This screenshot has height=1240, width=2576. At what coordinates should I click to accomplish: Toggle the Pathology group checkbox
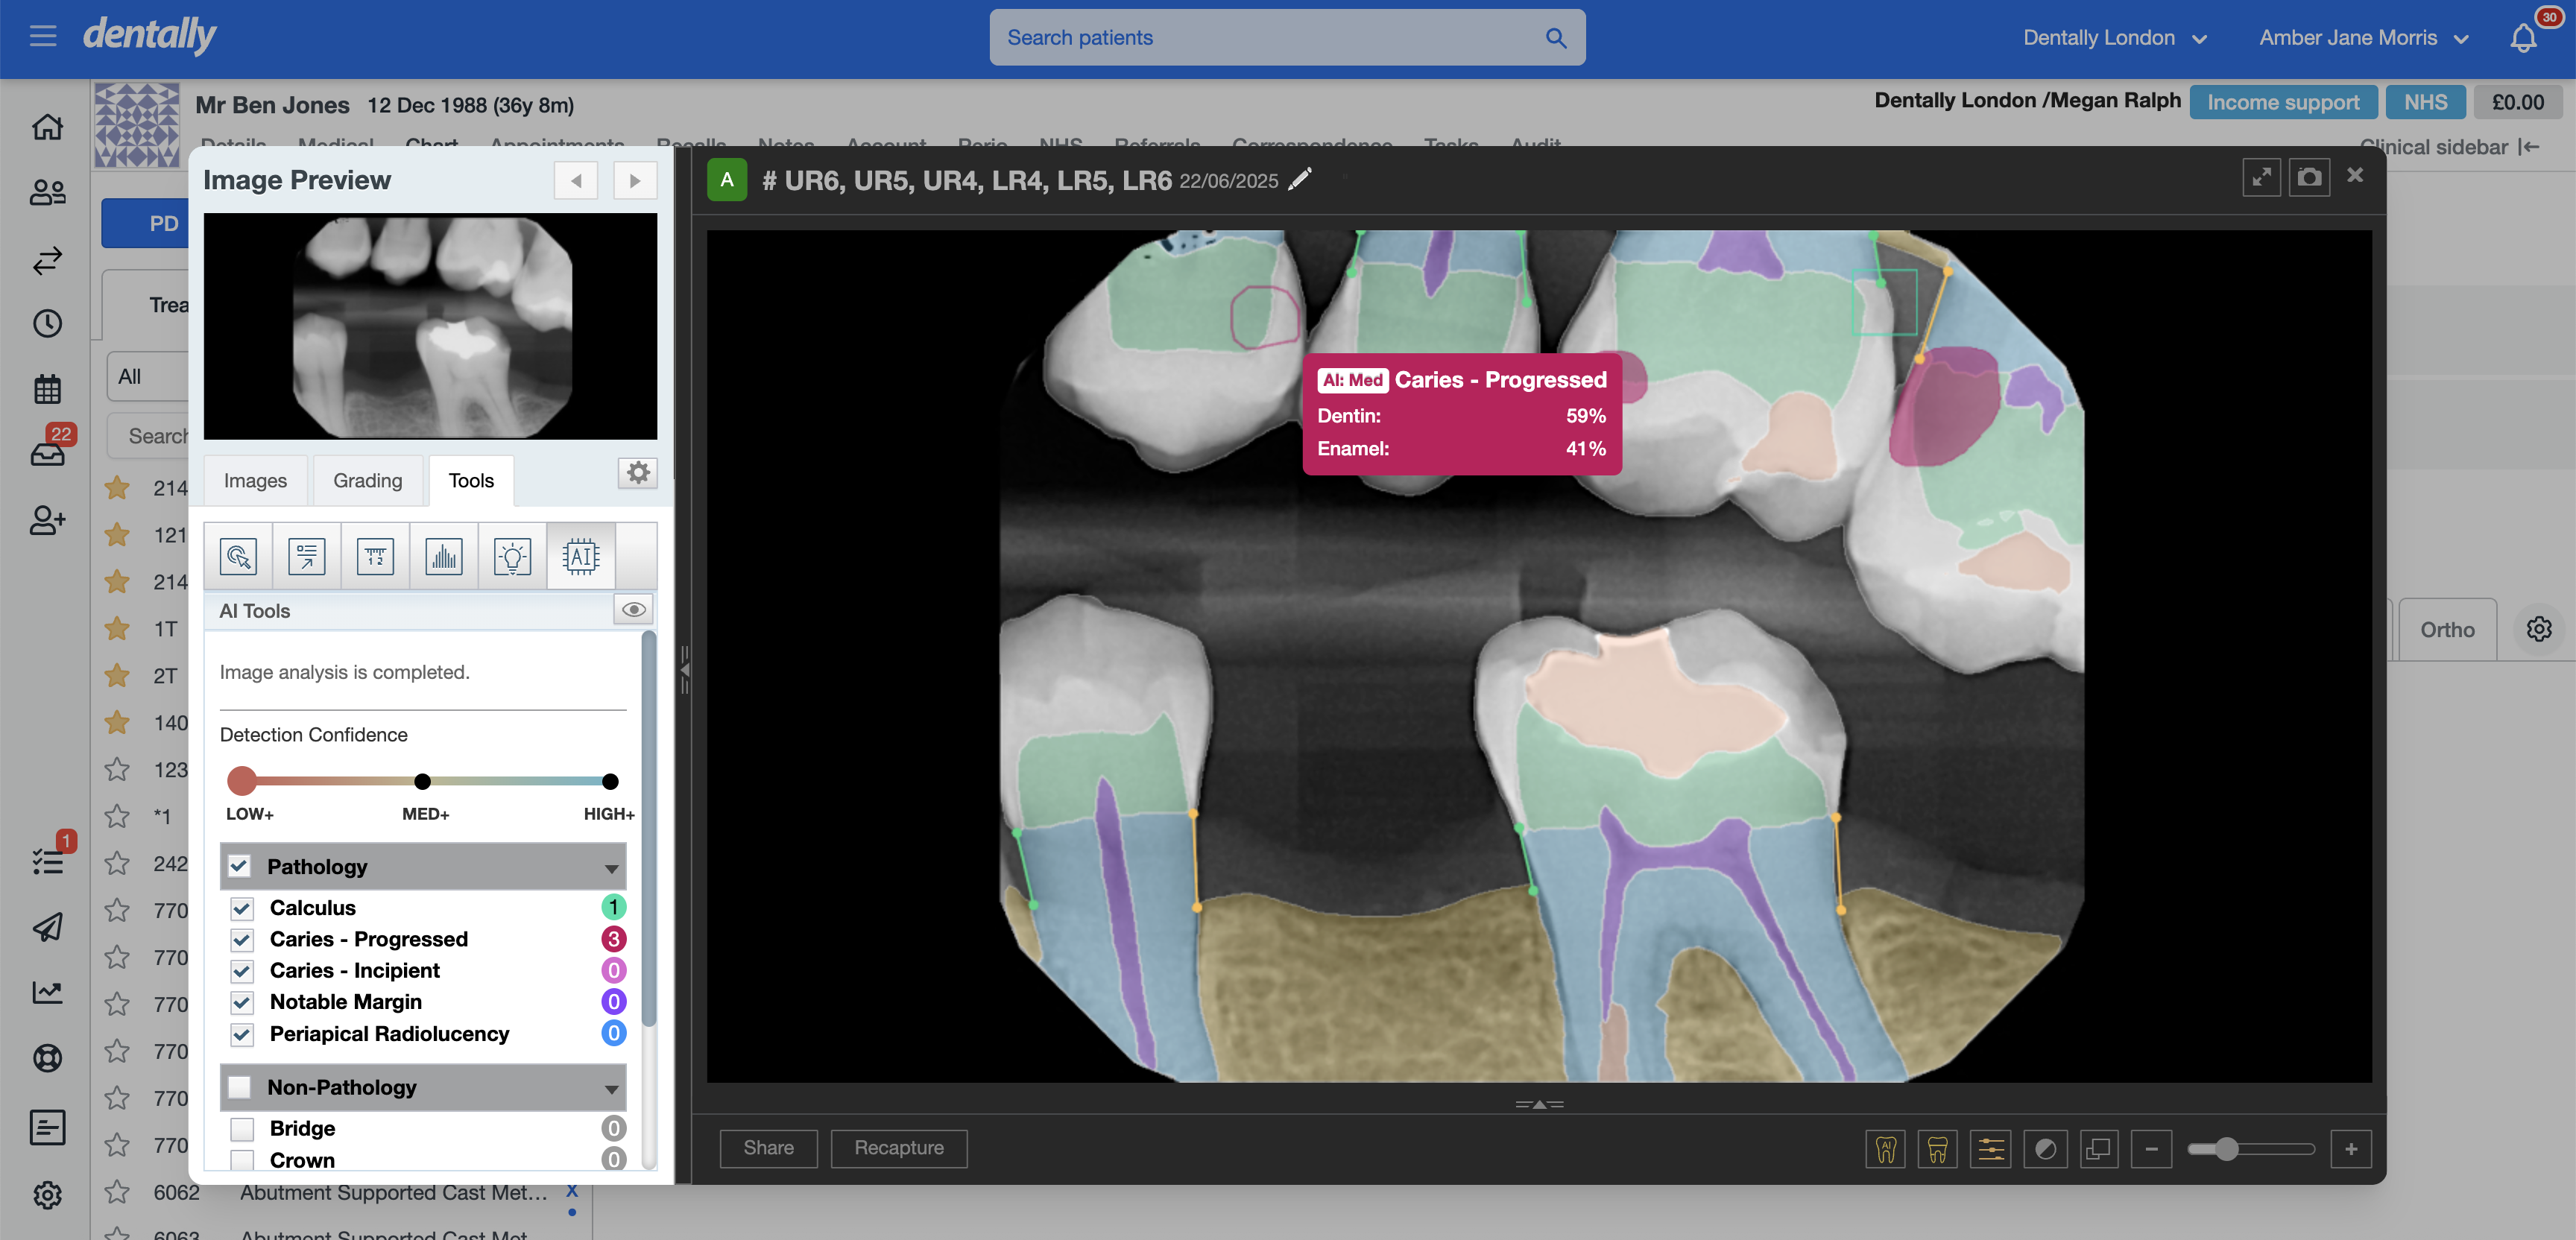[239, 866]
